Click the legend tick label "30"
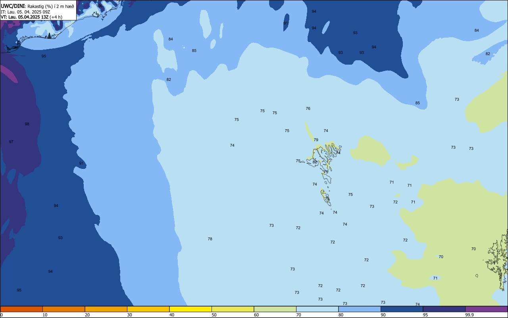Viewport: 508px width, 318px height. tap(129, 315)
